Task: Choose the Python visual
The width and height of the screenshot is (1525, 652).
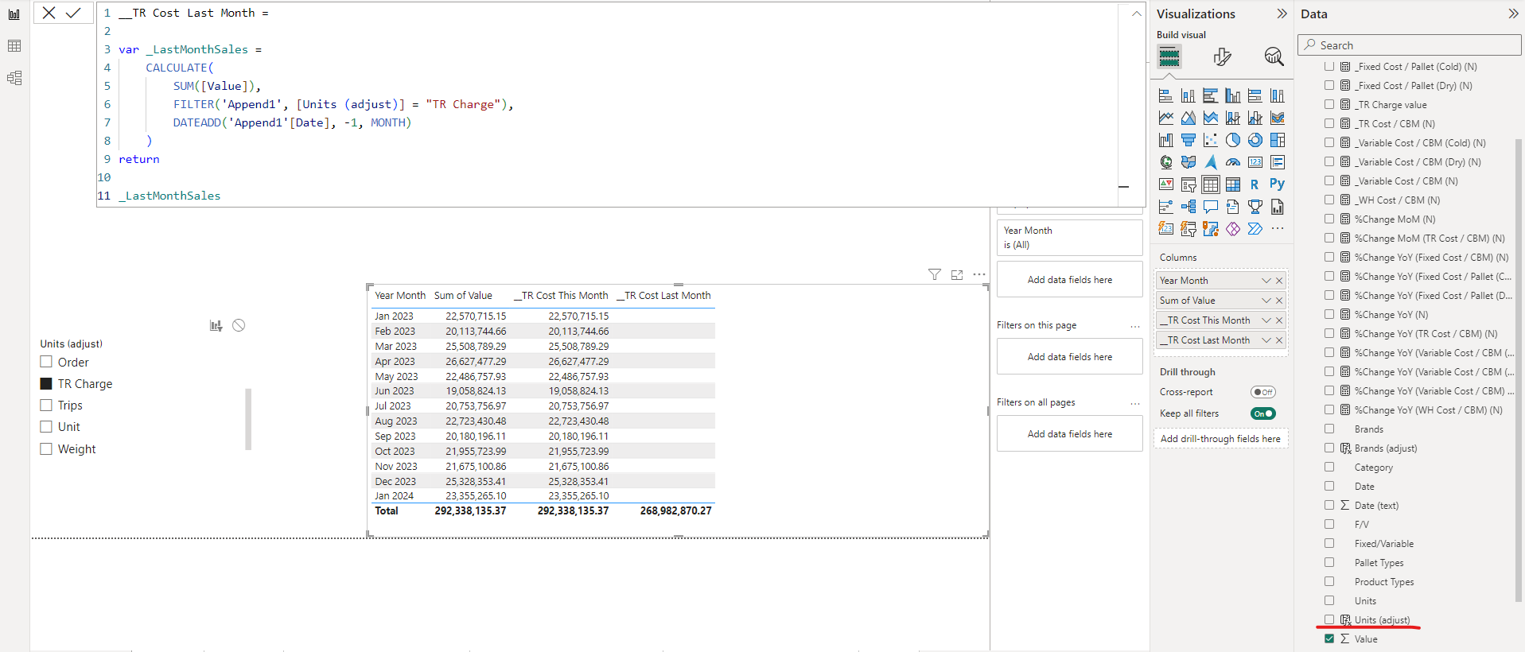Action: [x=1278, y=184]
